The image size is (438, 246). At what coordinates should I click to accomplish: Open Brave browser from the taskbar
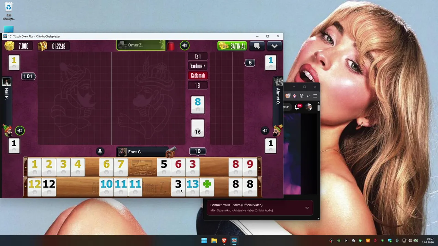click(x=224, y=241)
